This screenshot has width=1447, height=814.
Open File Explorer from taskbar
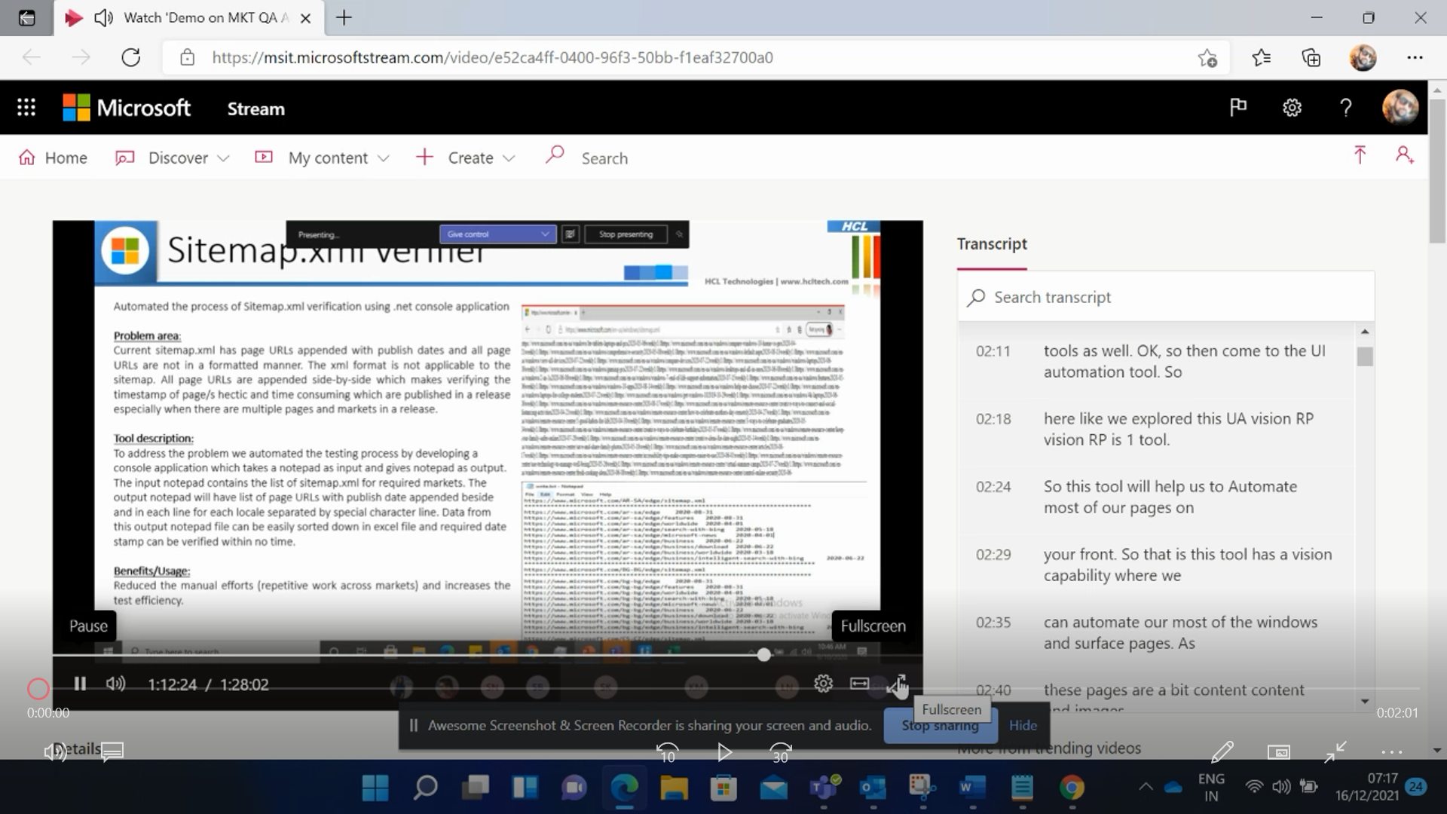point(674,788)
